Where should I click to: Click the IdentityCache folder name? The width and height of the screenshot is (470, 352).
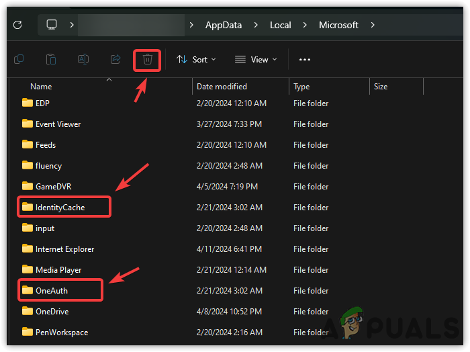coord(60,208)
